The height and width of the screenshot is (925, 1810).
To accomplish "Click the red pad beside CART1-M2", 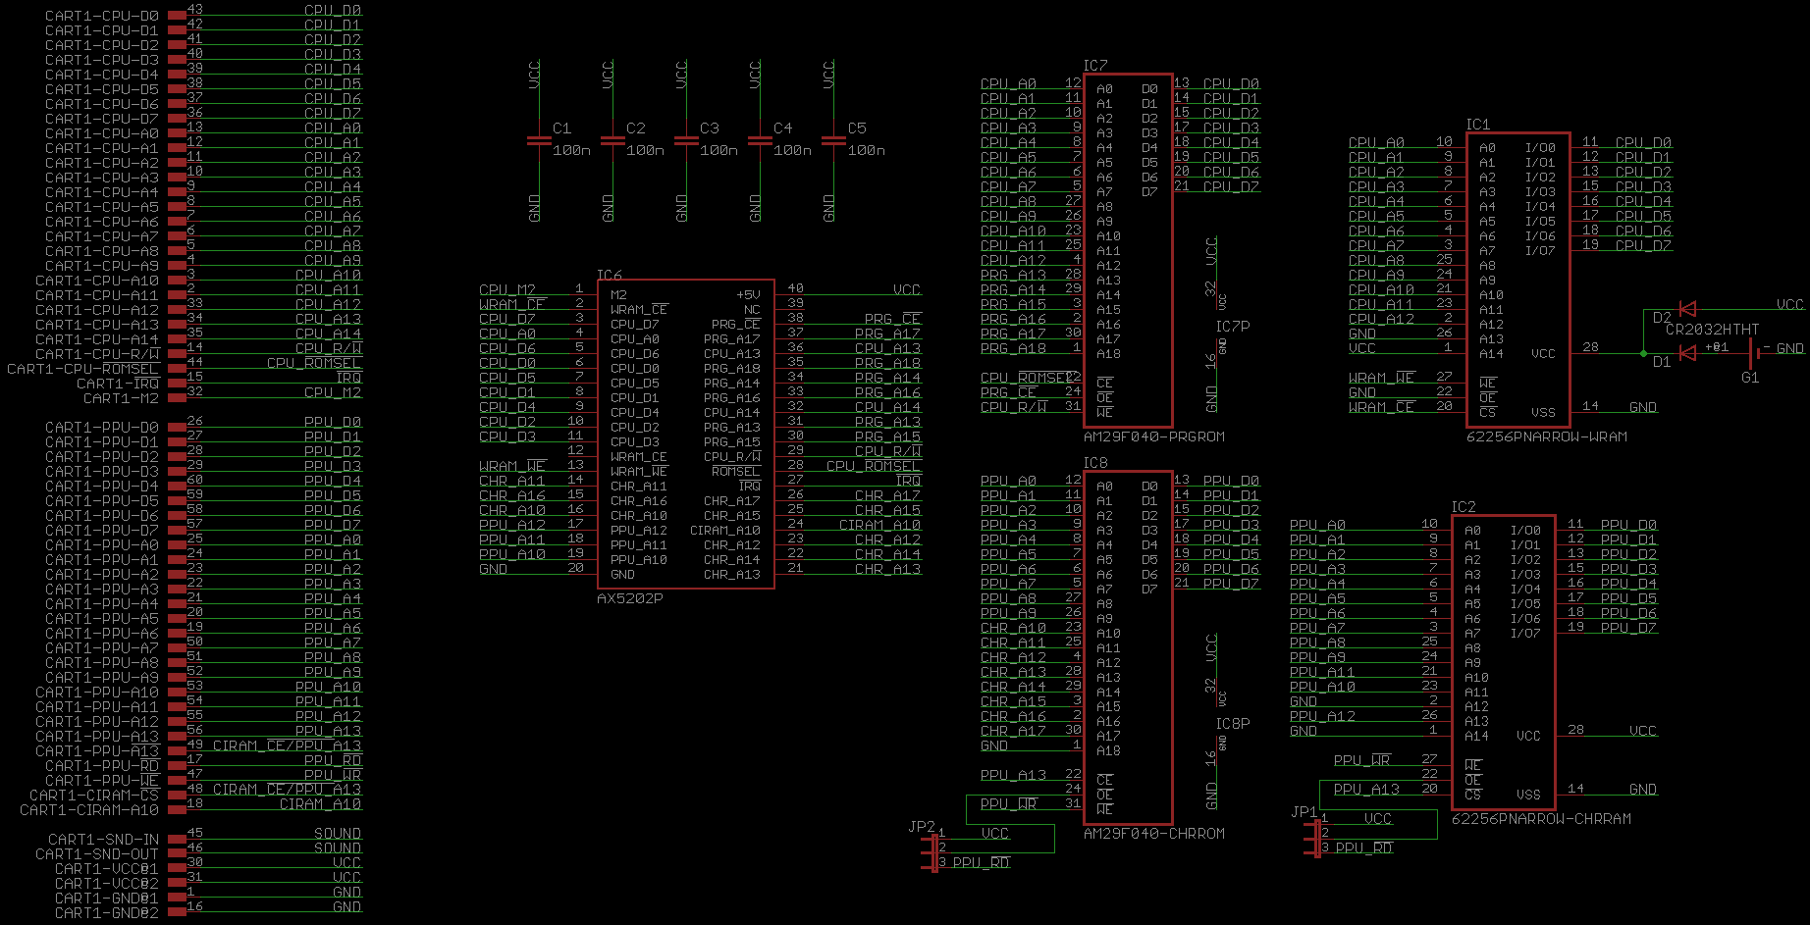I will coord(177,398).
